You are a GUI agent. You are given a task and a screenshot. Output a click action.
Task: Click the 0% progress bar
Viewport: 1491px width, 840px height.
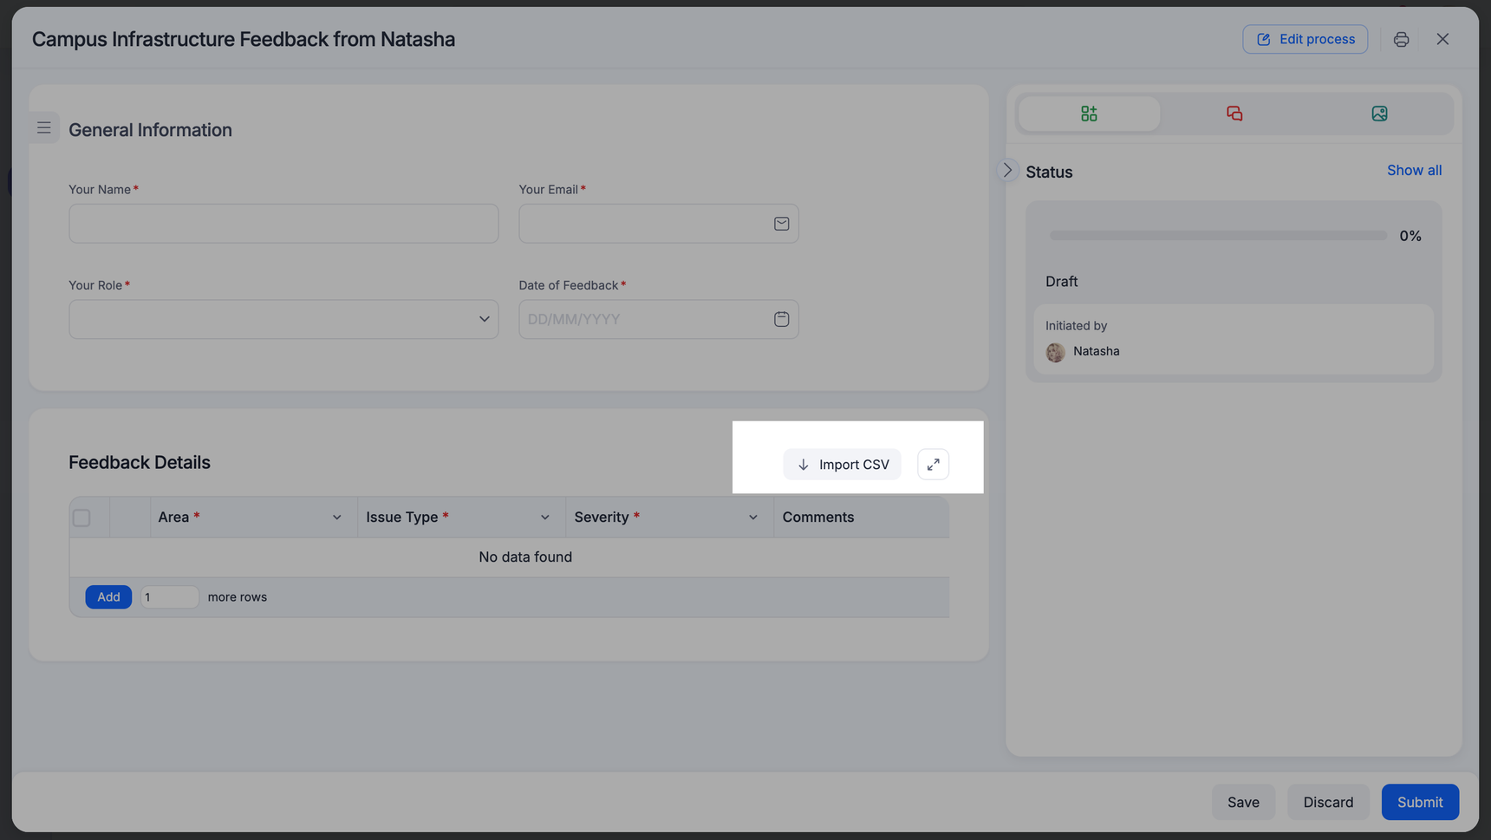coord(1217,236)
